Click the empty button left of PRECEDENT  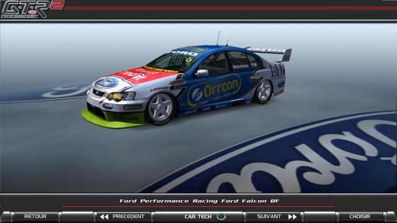click(x=78, y=217)
